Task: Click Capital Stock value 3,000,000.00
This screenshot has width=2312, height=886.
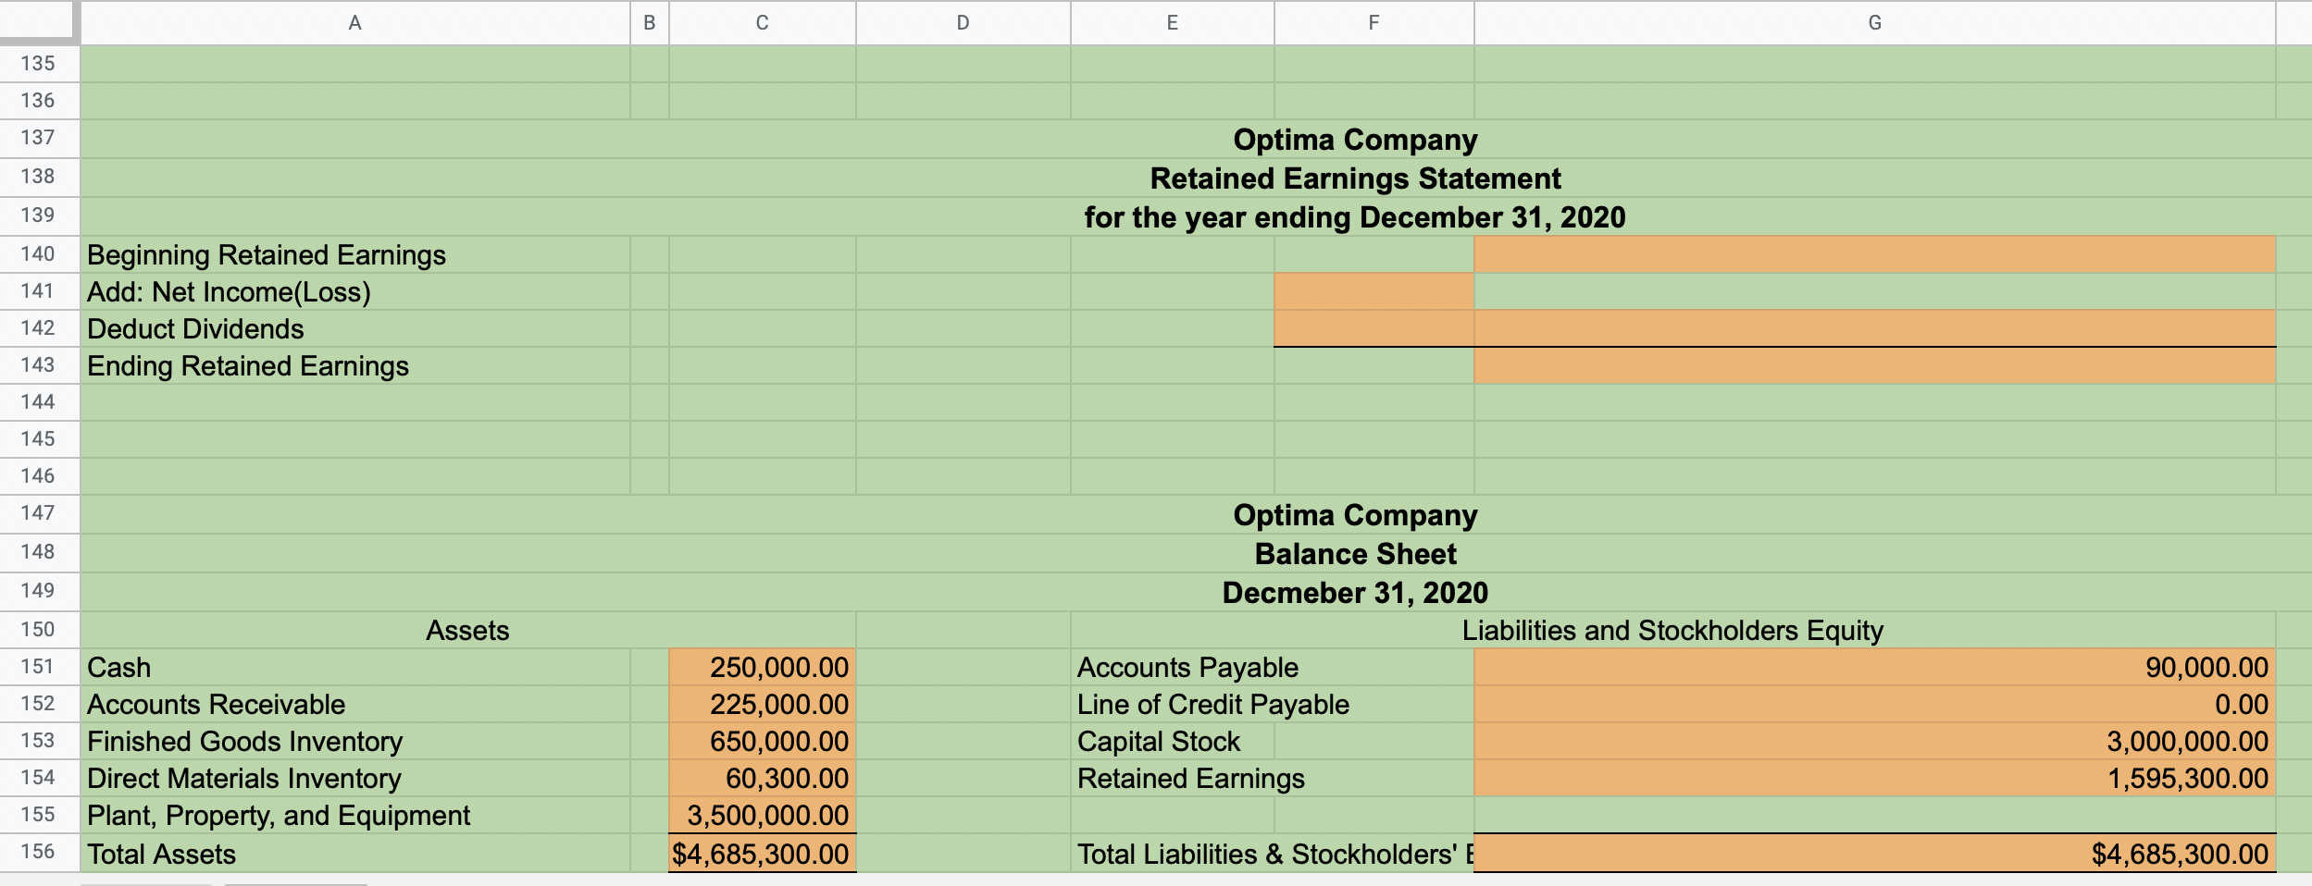Action: [x=1875, y=741]
